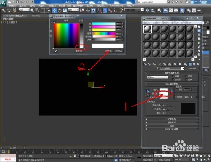Enable the Angle Snap toggle
The image size is (211, 162).
click(x=105, y=11)
